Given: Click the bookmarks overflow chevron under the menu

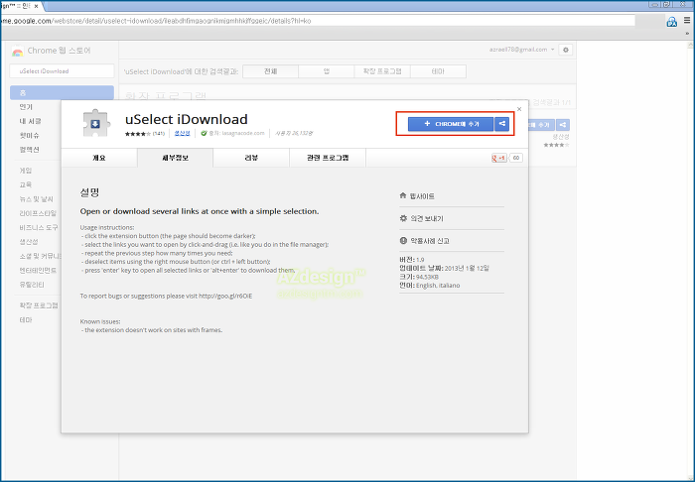Looking at the screenshot, I should [687, 33].
